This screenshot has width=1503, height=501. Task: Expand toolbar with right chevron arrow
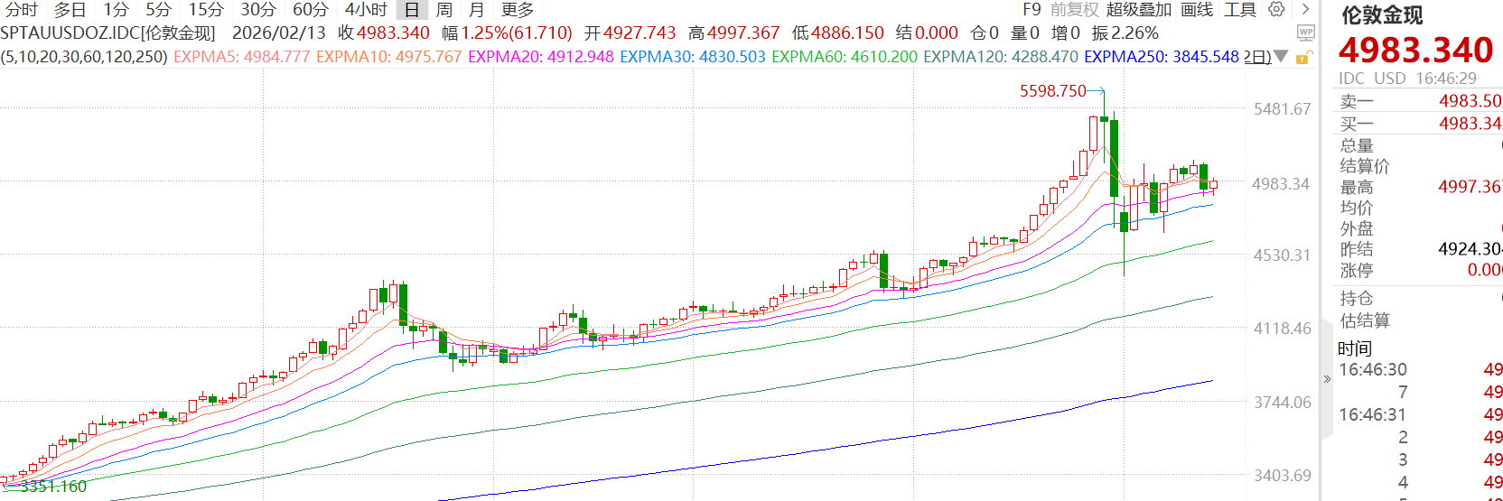(1305, 9)
